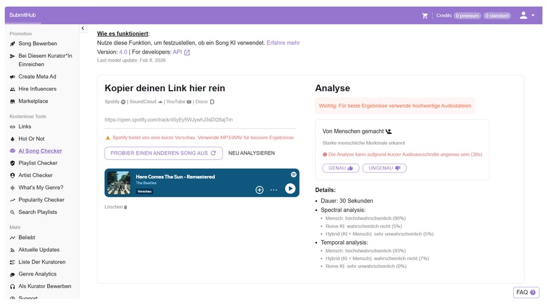Click the Popularity Checker trend icon

click(13, 200)
